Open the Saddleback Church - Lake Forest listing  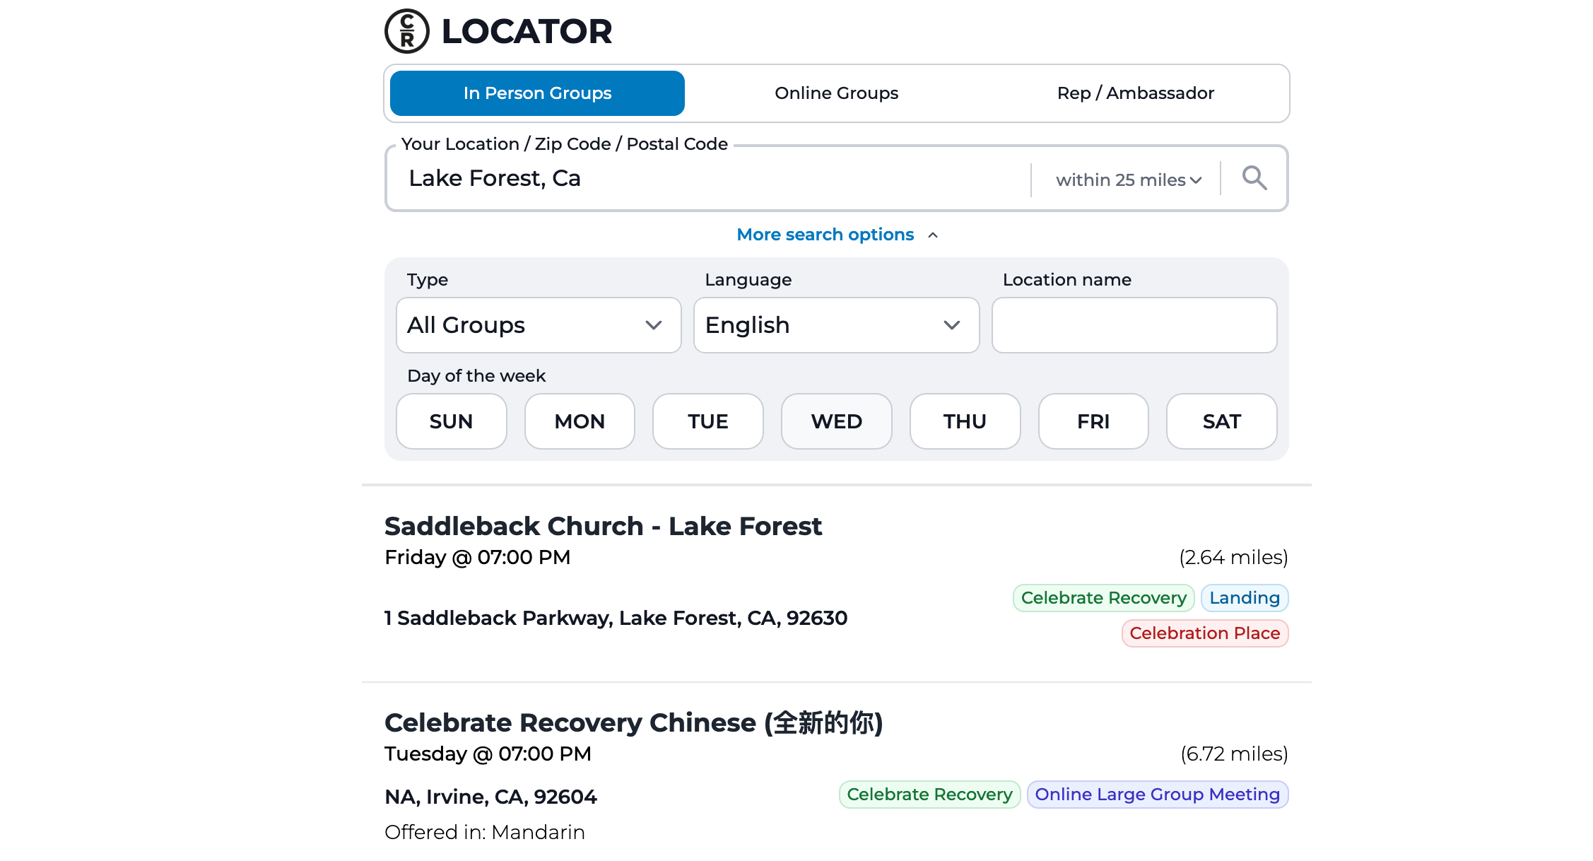(603, 527)
